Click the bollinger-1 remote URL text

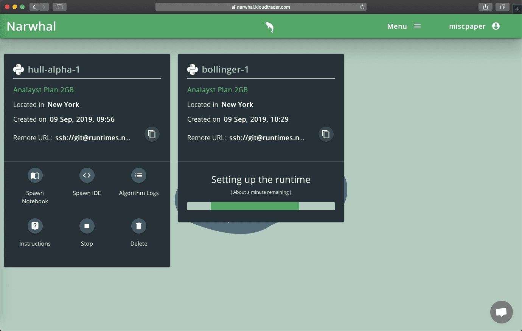(267, 138)
